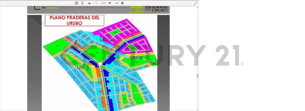Select the UV-1 label on the map

(x=83, y=67)
